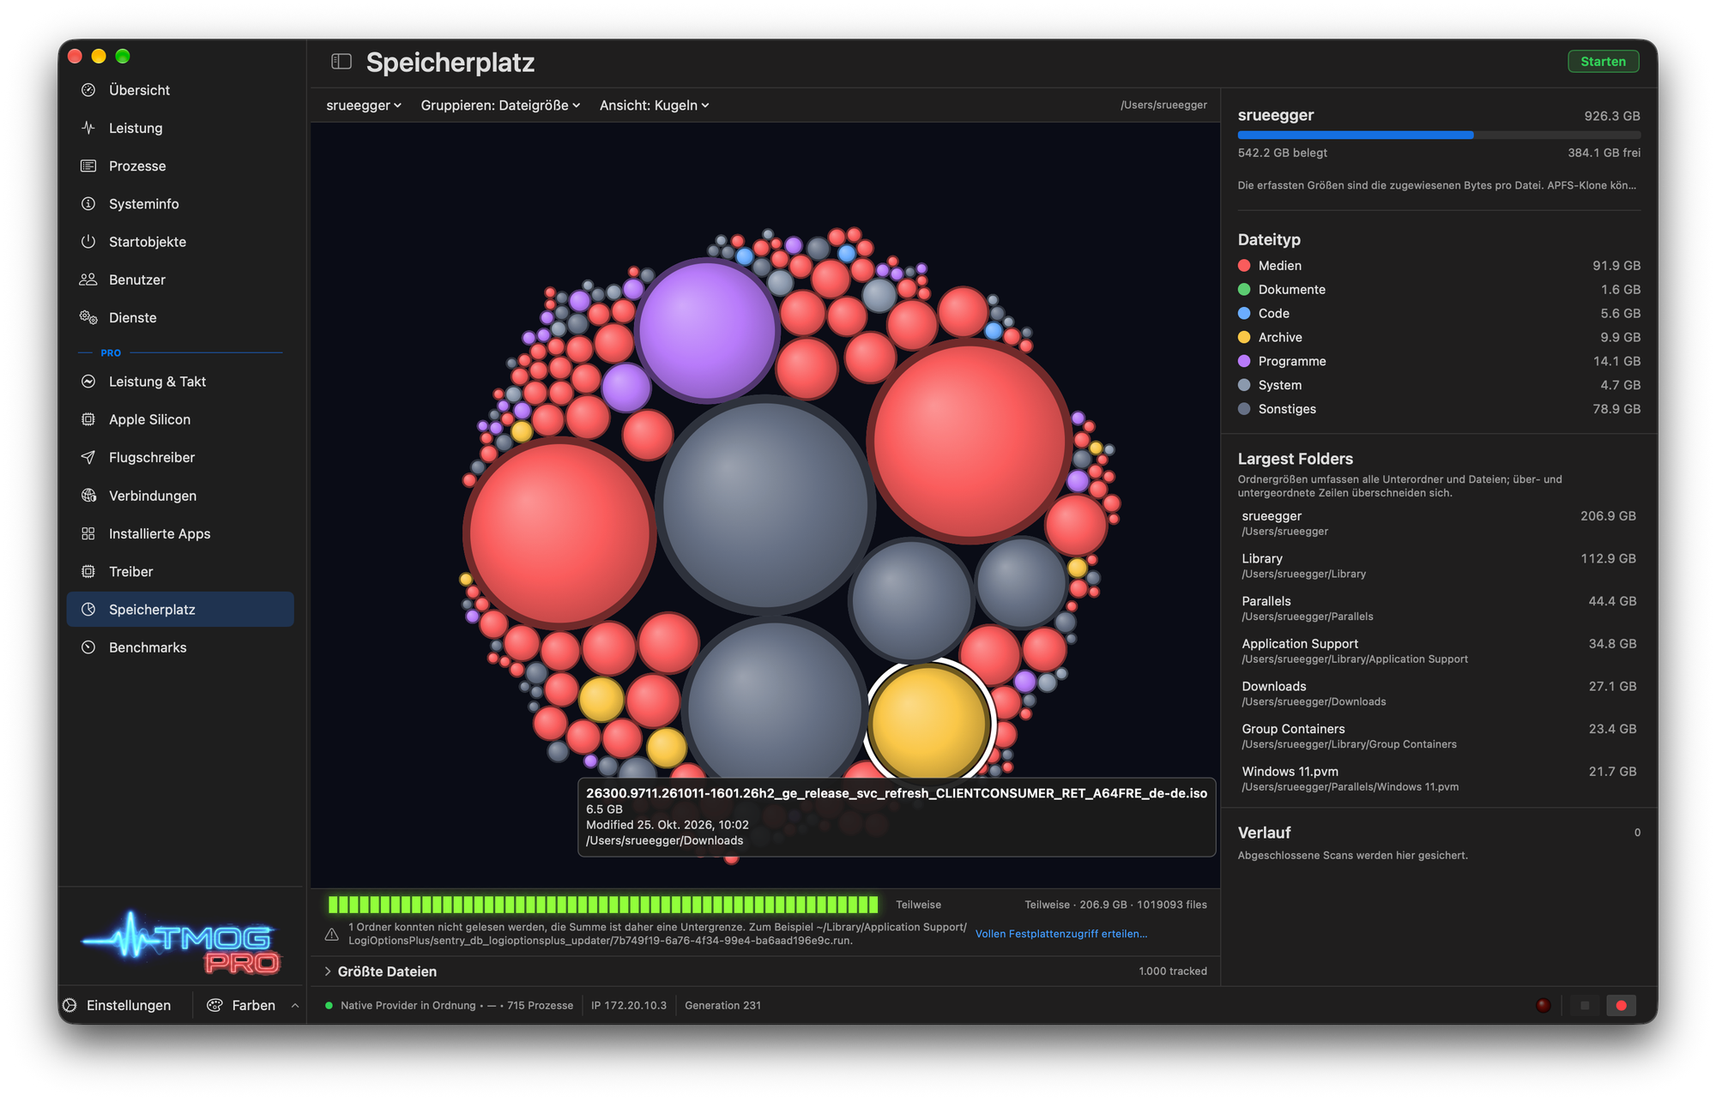Select the Downloads folder row
Screen dimensions: 1716x1101
(x=1439, y=693)
